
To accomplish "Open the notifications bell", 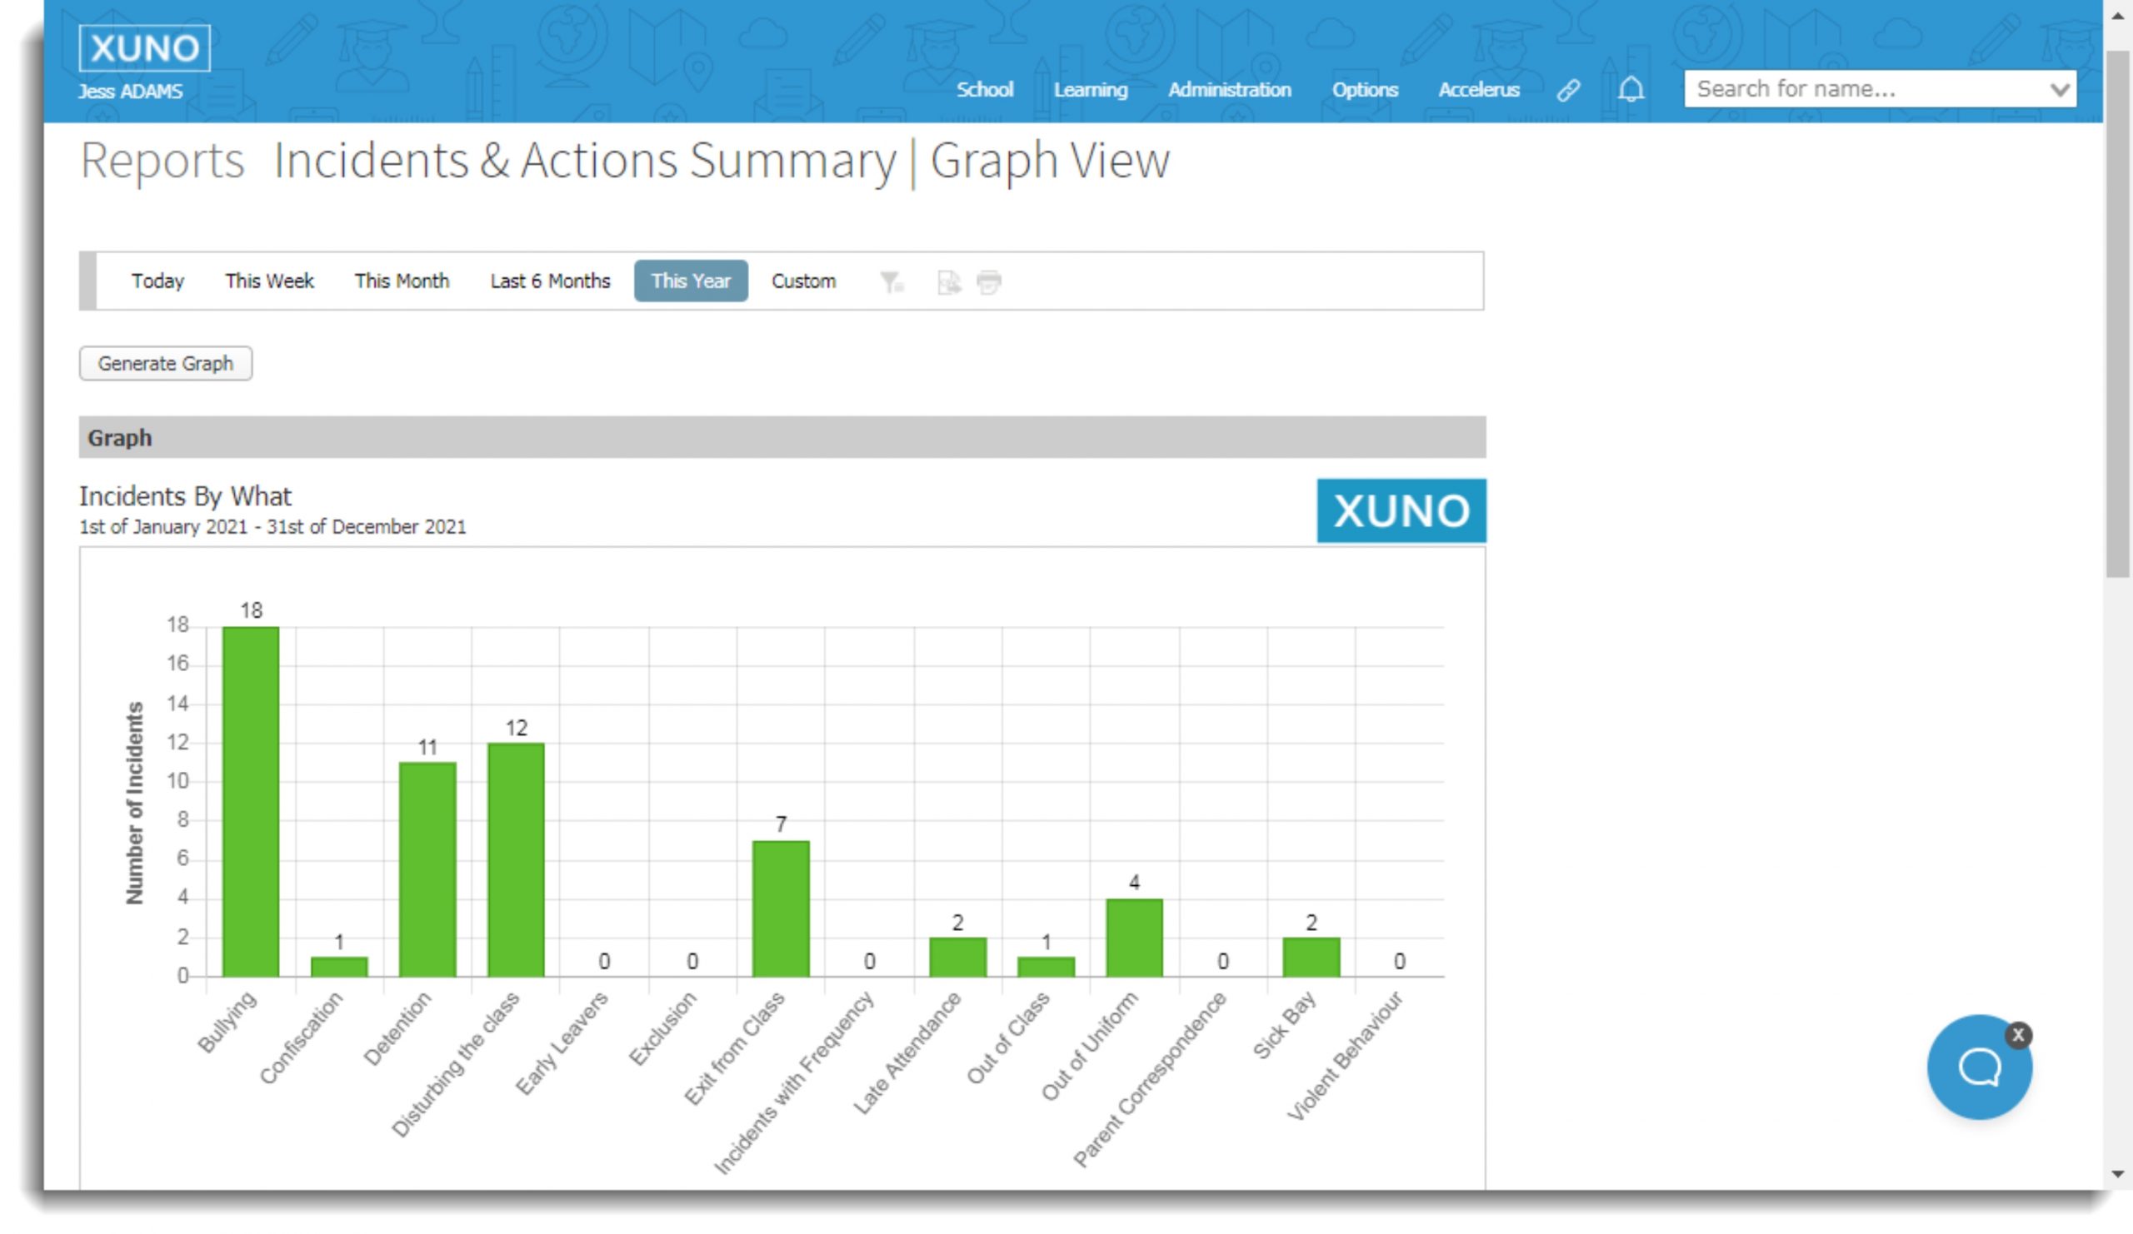I will (1631, 90).
